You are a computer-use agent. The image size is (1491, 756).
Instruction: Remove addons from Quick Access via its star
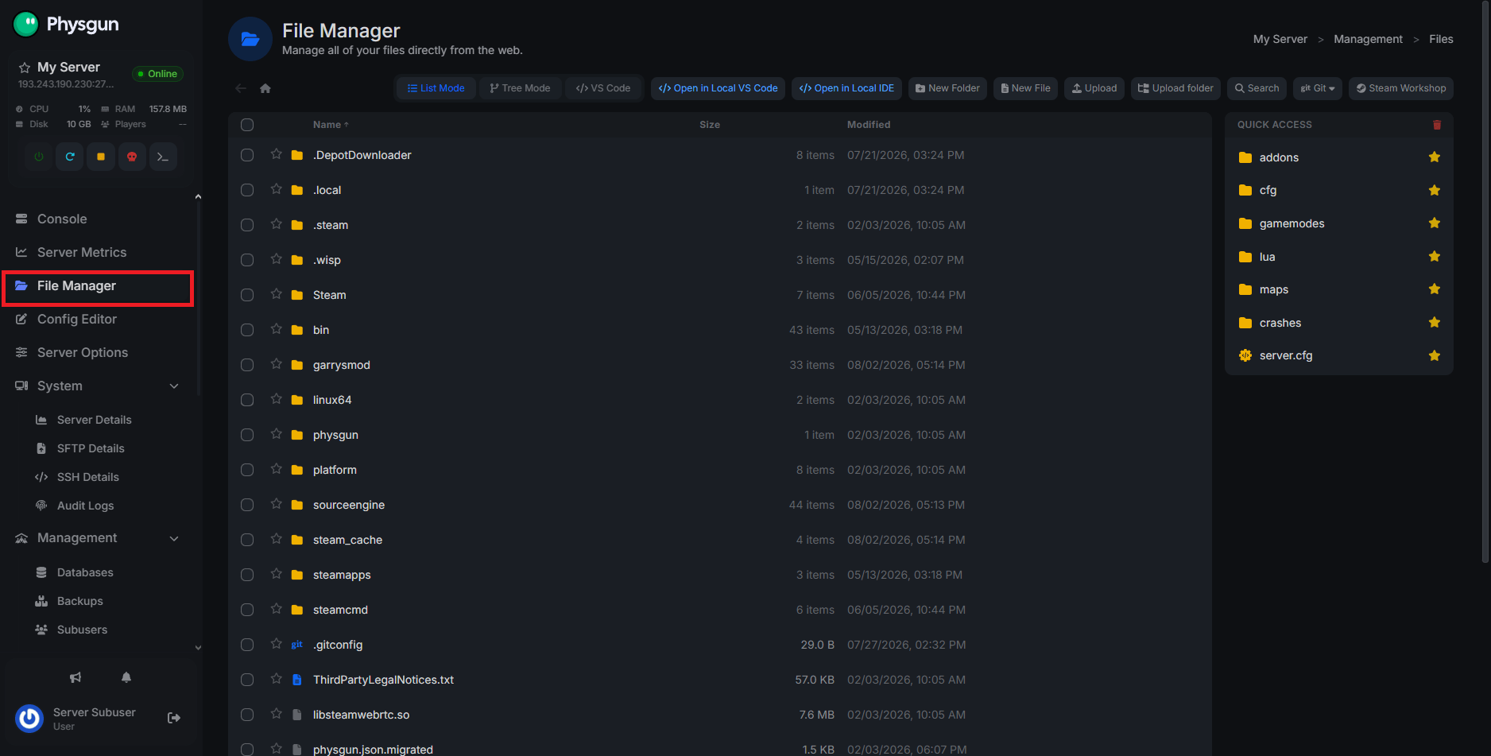1435,157
